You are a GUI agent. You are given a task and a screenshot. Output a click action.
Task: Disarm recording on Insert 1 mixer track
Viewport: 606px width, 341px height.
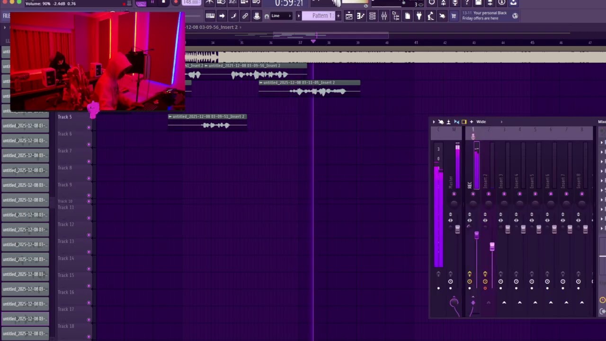pyautogui.click(x=469, y=288)
